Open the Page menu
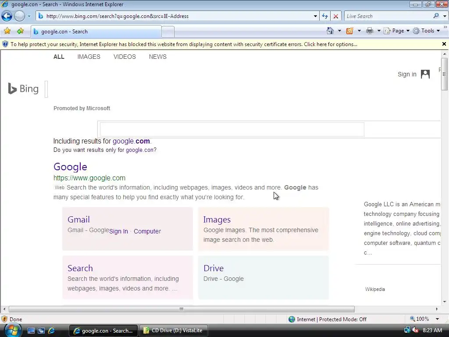Viewport: 449px width, 337px height. point(396,31)
